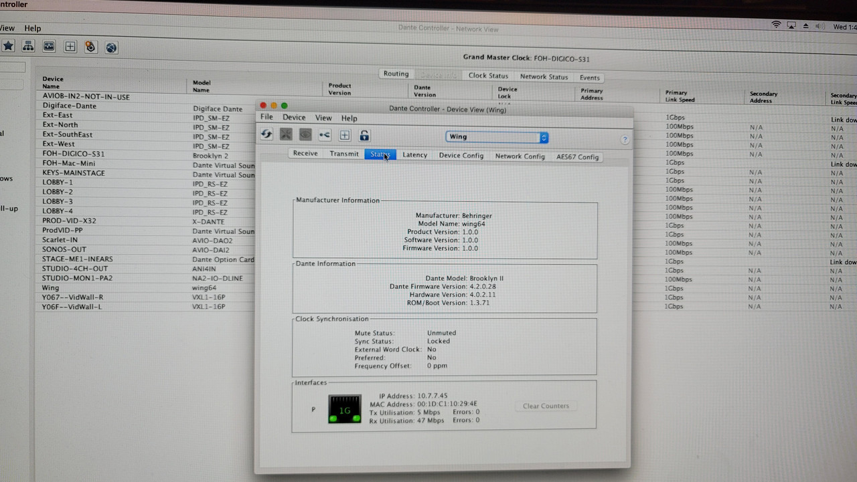Click the multicast flow icon in Device View
This screenshot has width=857, height=482.
[x=325, y=135]
